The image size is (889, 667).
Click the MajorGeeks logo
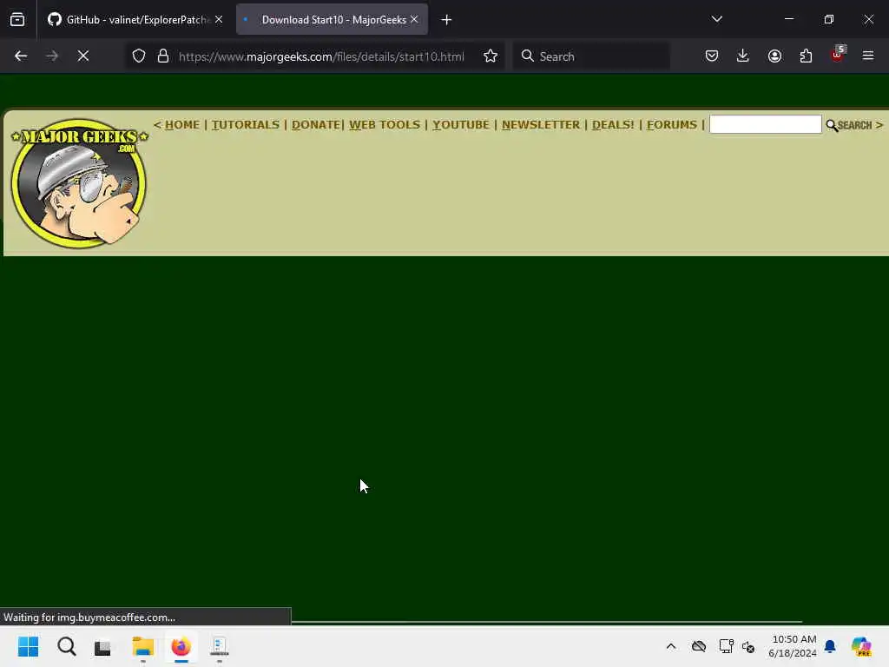click(79, 183)
